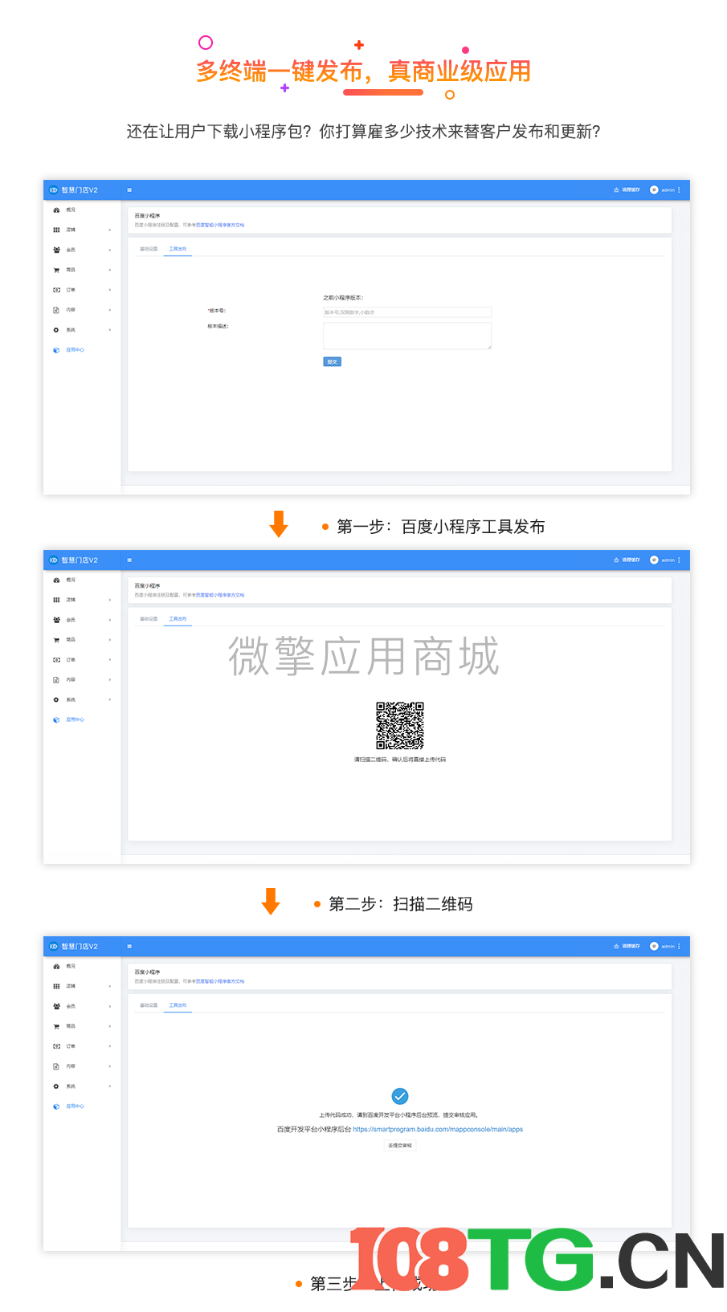
Task: Open 订单 menu label in the upload-success screen
Action: click(71, 1046)
